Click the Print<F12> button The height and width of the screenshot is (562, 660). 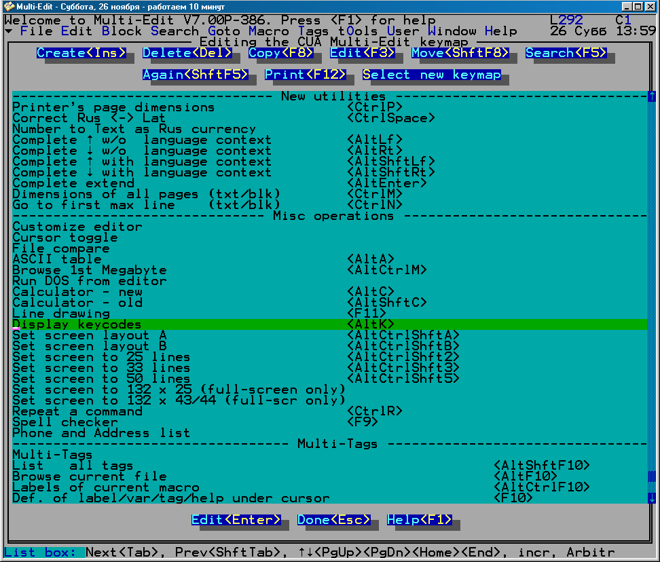(305, 75)
